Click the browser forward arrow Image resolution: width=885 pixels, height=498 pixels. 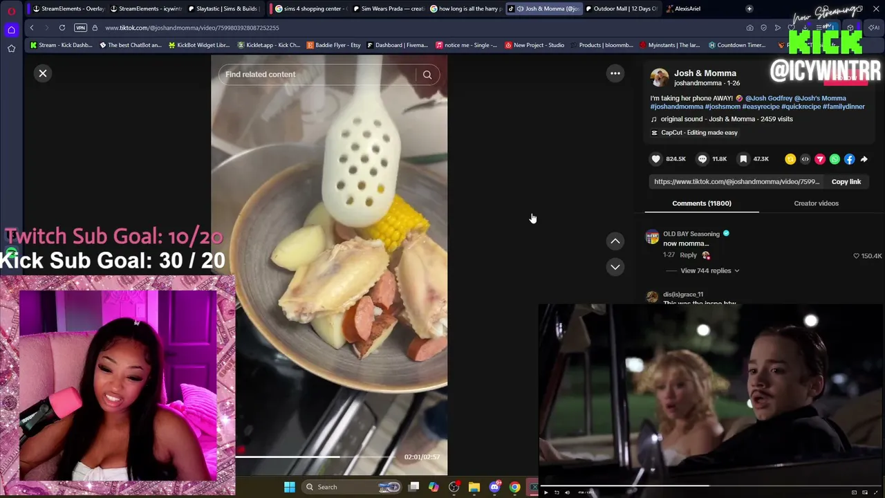tap(46, 28)
